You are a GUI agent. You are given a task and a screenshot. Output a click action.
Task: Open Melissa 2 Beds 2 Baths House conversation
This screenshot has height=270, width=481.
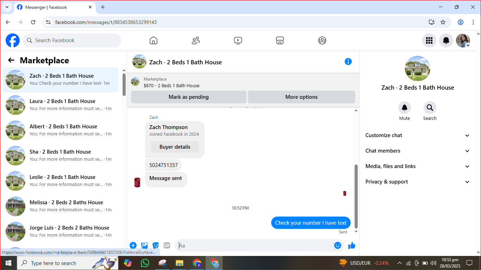[61, 206]
